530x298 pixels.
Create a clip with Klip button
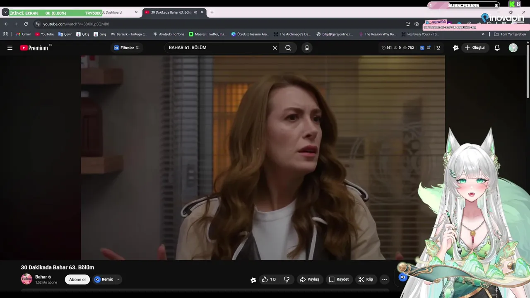point(366,279)
